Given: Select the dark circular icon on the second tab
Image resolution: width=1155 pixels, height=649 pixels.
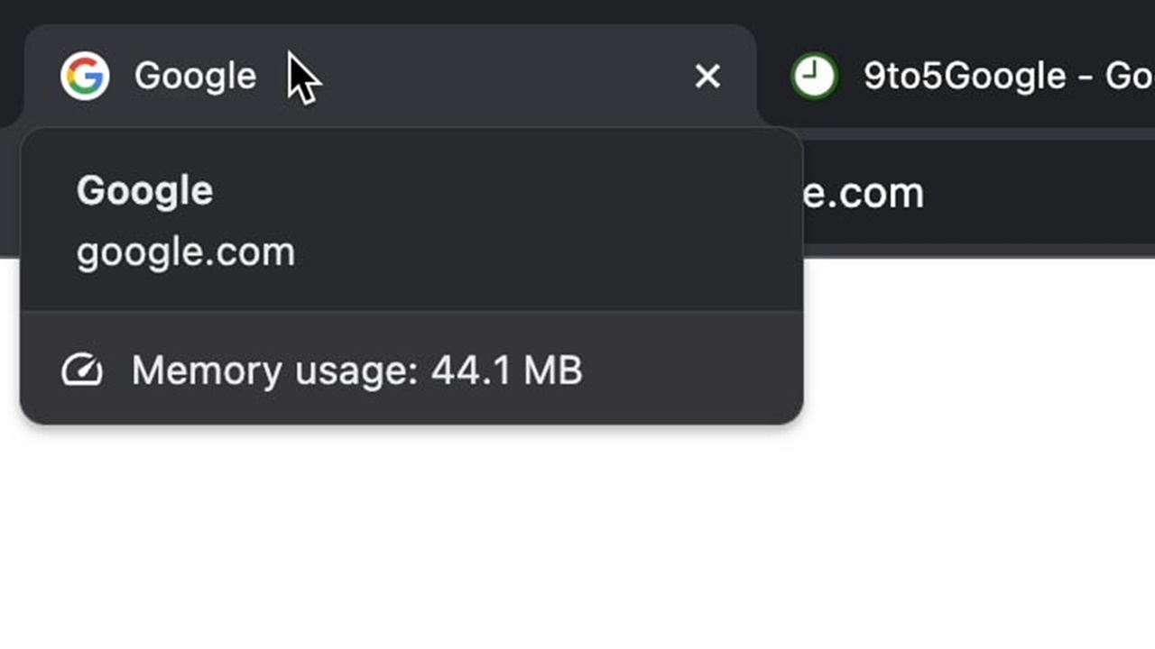Looking at the screenshot, I should click(815, 76).
